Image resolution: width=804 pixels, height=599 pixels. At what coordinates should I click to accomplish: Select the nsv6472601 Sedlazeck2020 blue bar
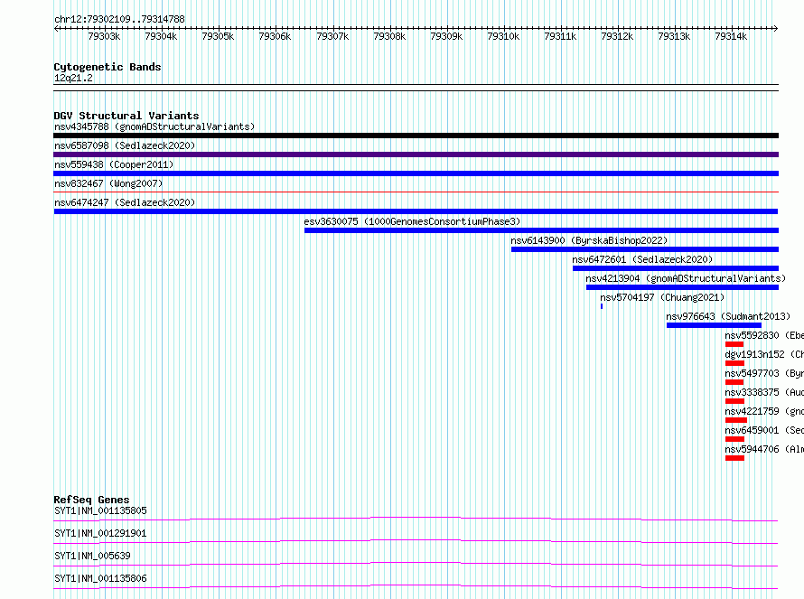tap(676, 268)
